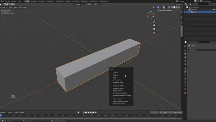Jump to last frame in timeline
This screenshot has width=216, height=122.
(x=96, y=113)
